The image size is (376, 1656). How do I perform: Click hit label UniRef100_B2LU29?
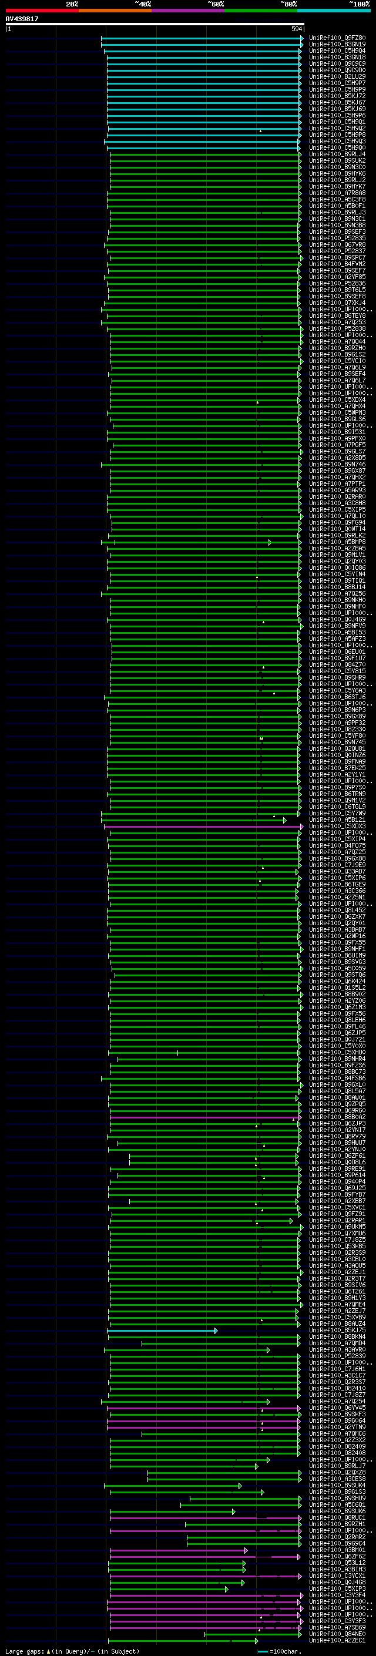(x=337, y=76)
